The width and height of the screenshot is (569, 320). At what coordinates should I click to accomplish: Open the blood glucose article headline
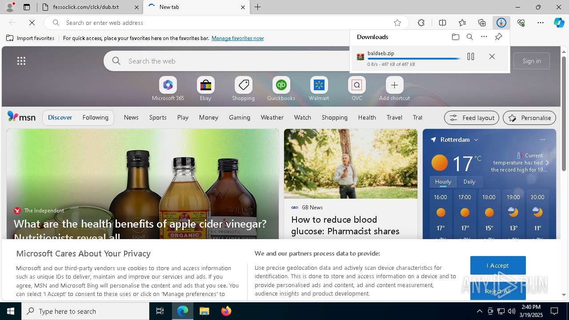click(x=345, y=225)
